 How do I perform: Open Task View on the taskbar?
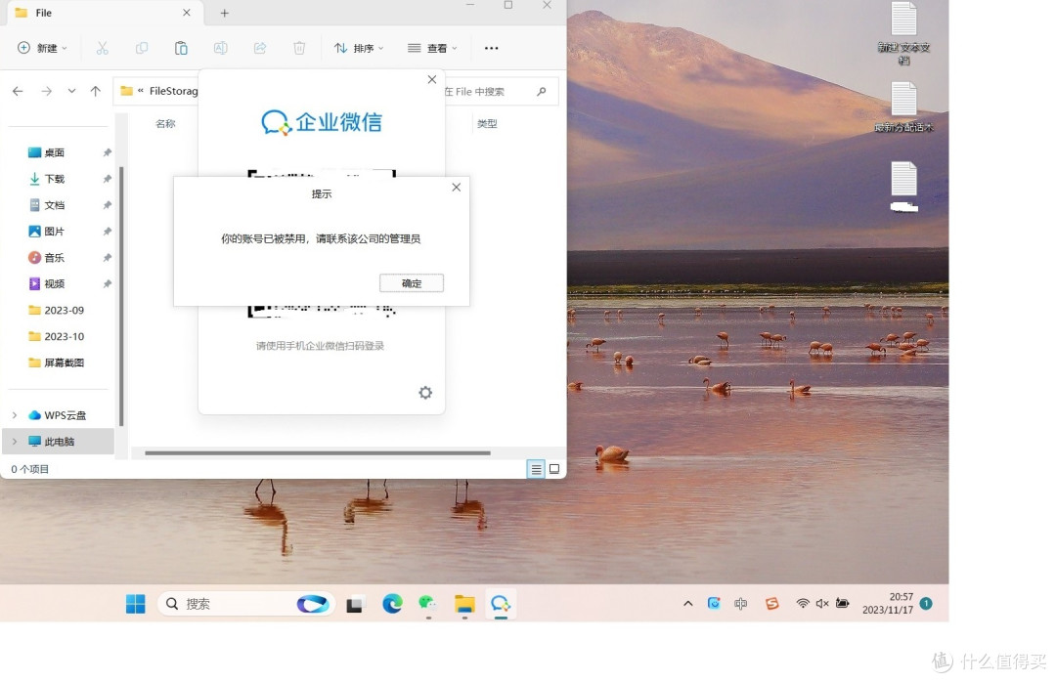[x=355, y=604]
